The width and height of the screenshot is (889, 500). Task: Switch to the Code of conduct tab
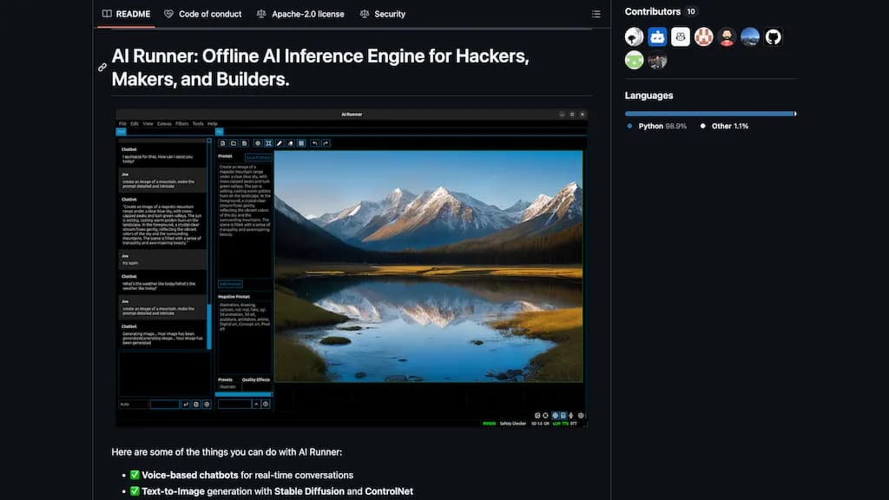coord(202,14)
